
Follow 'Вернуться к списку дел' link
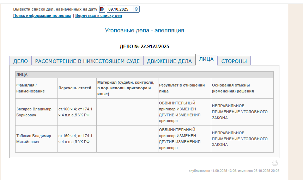pyautogui.click(x=99, y=16)
